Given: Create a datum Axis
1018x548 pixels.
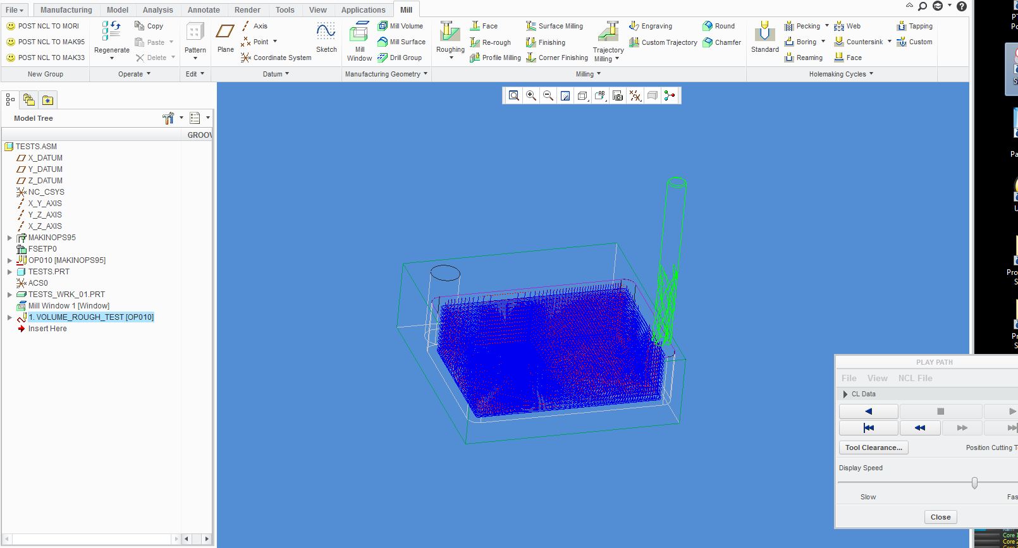Looking at the screenshot, I should click(x=254, y=26).
